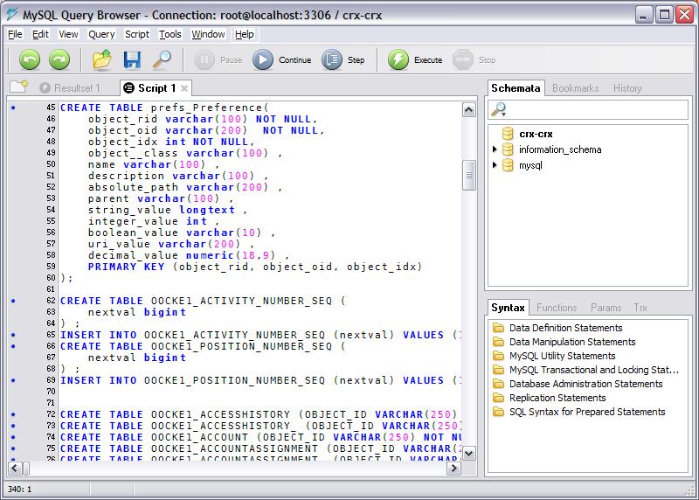The height and width of the screenshot is (500, 699).
Task: Open the Script menu
Action: coord(137,34)
